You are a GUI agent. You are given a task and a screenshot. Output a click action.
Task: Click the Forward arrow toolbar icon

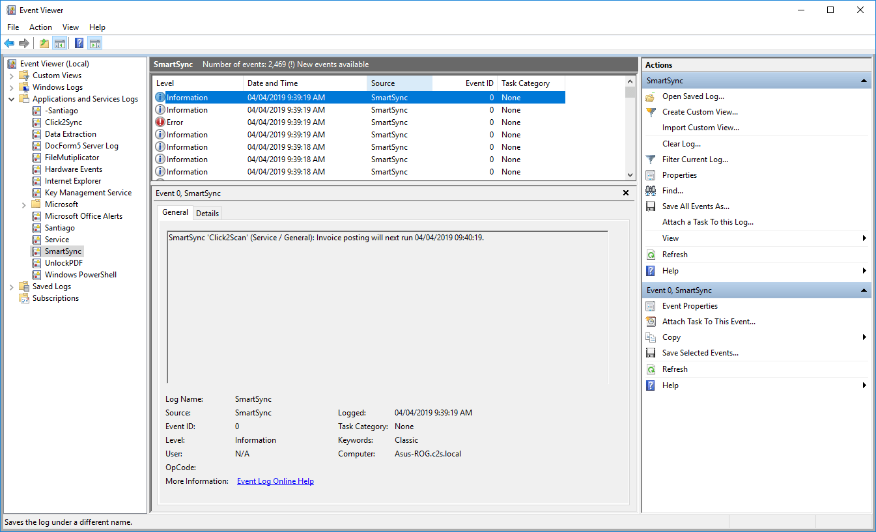(24, 44)
